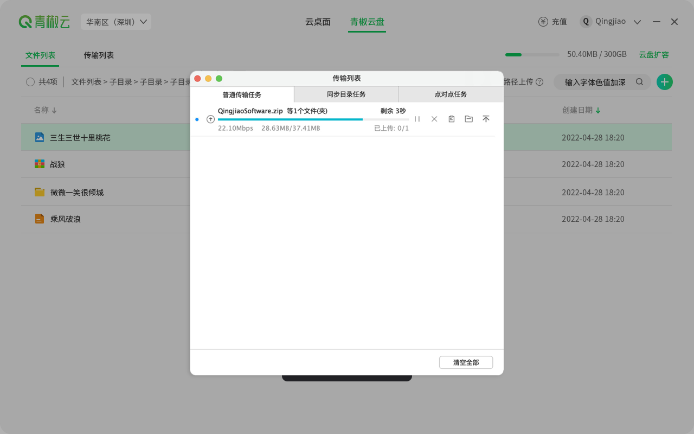Screen dimensions: 694x434
Task: Select the 传输列表 tab
Action: (x=99, y=55)
